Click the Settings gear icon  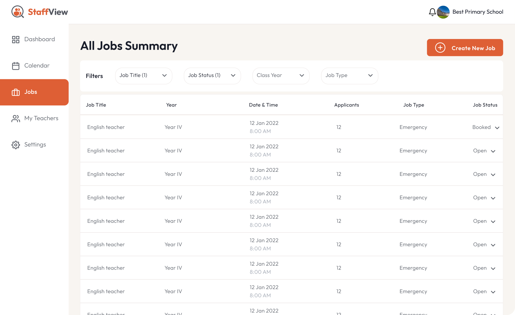[x=16, y=145]
